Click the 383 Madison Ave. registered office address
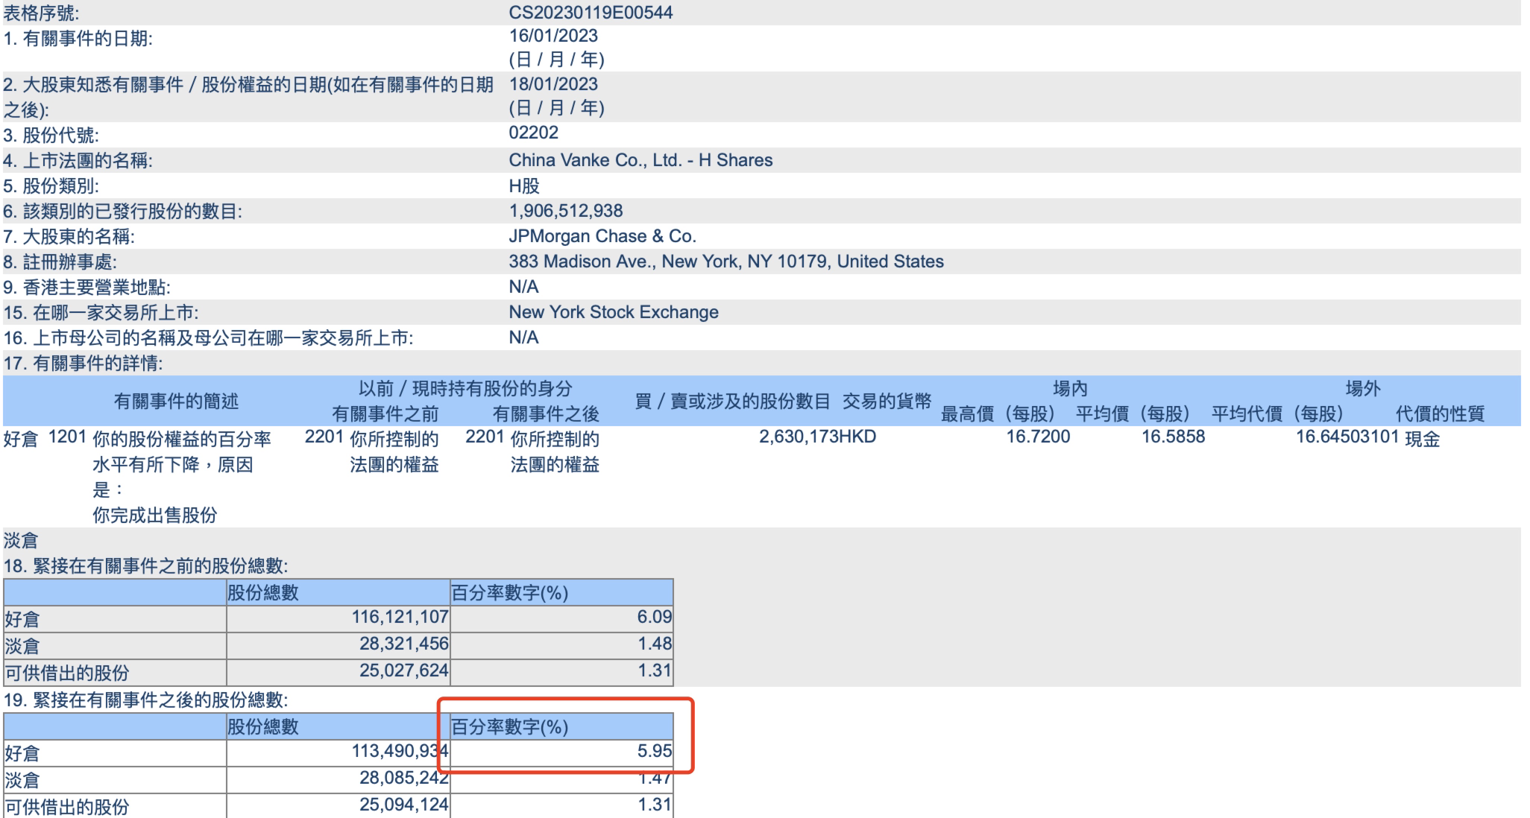The image size is (1530, 818). pos(725,261)
